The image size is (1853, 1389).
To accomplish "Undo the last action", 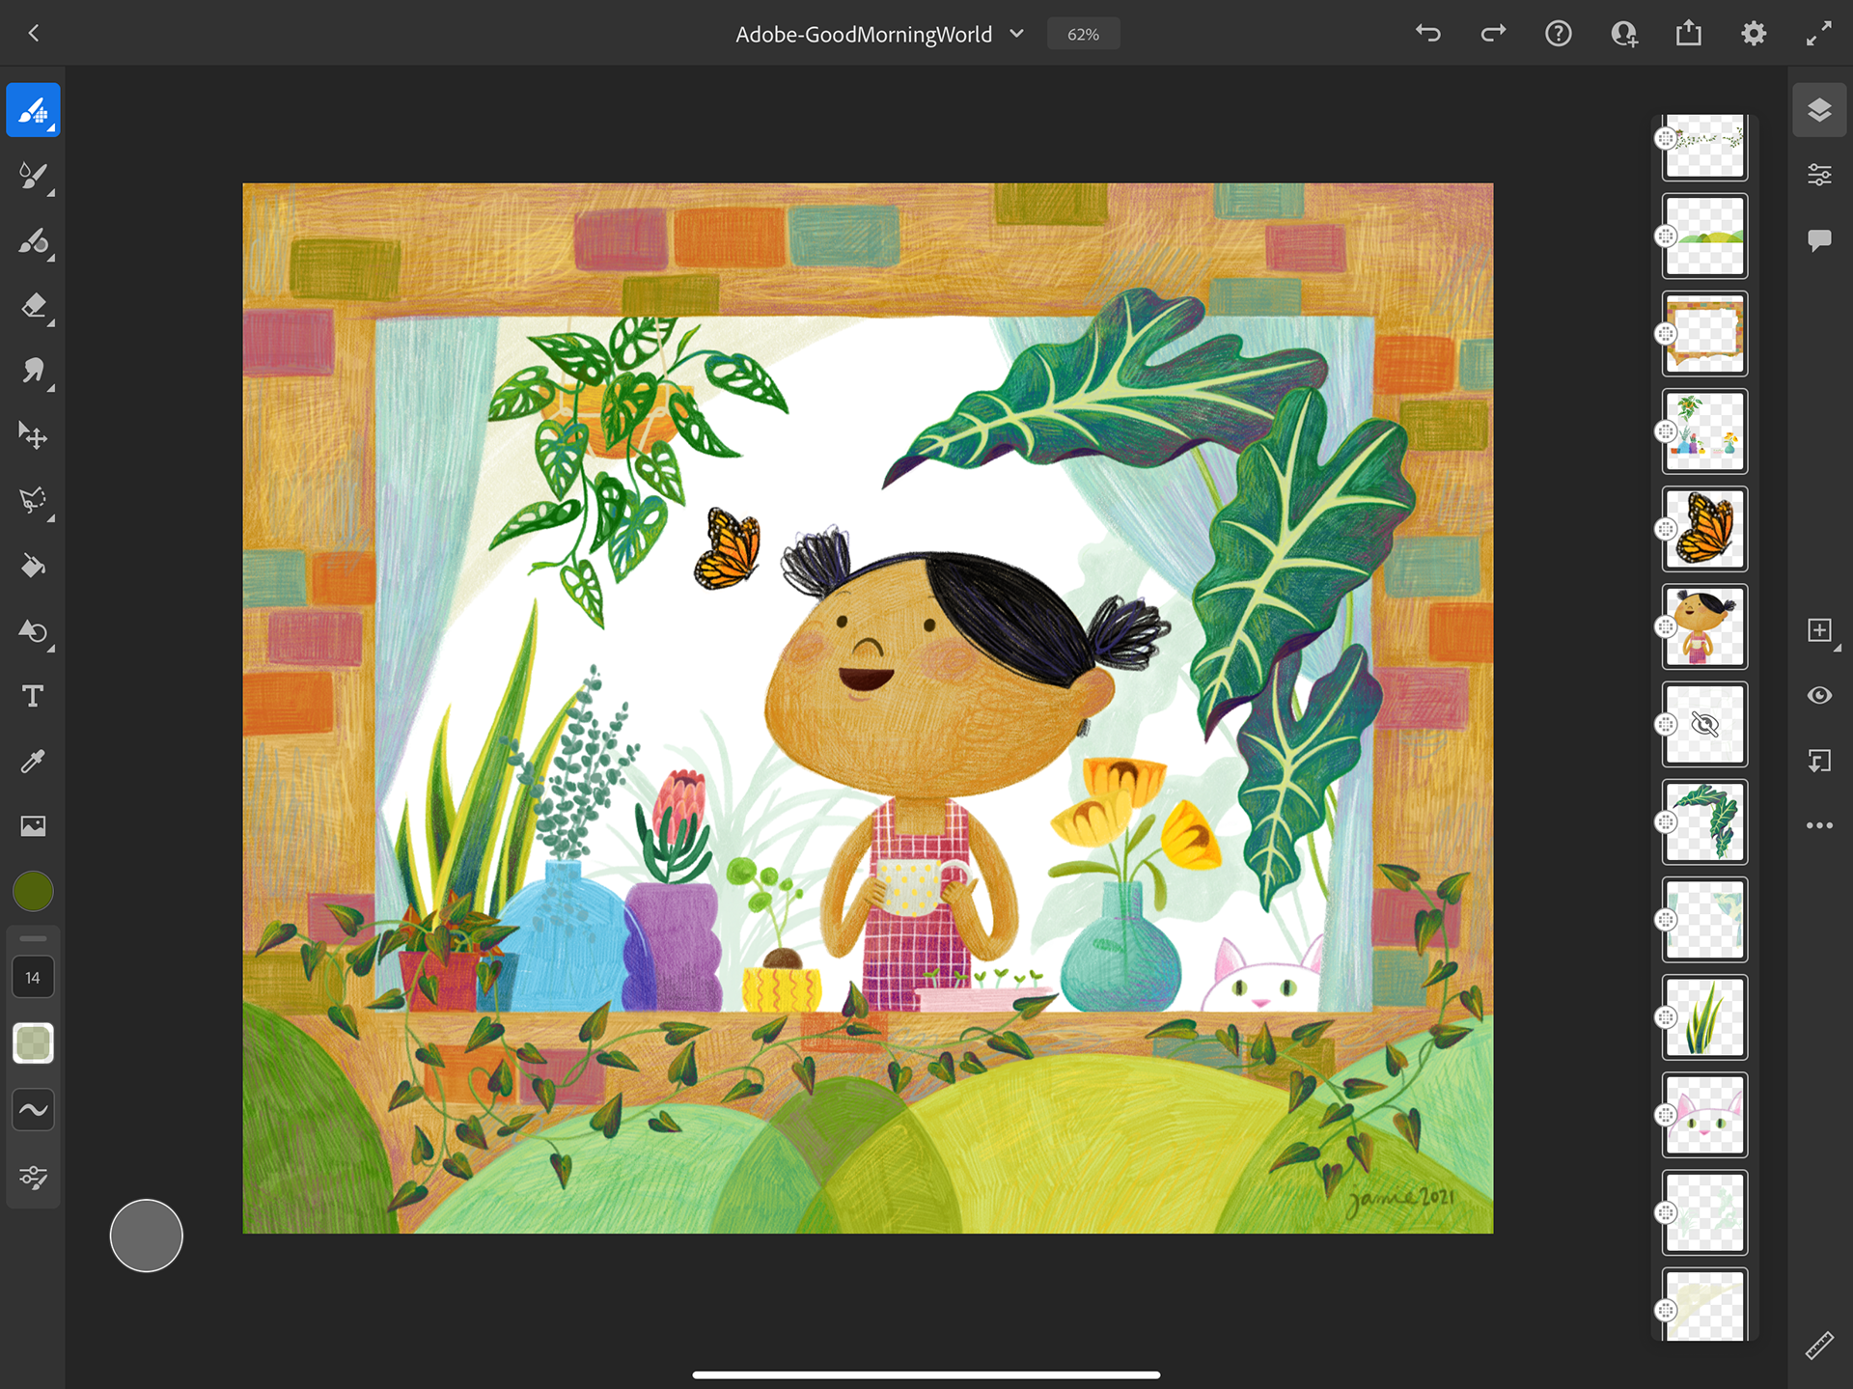I will pos(1428,34).
